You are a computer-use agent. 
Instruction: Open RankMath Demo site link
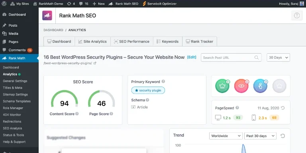(48, 4)
